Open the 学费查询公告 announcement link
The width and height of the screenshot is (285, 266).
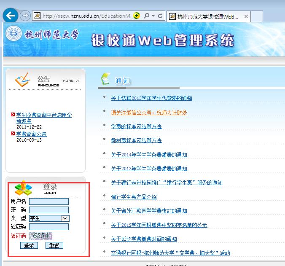pos(31,134)
